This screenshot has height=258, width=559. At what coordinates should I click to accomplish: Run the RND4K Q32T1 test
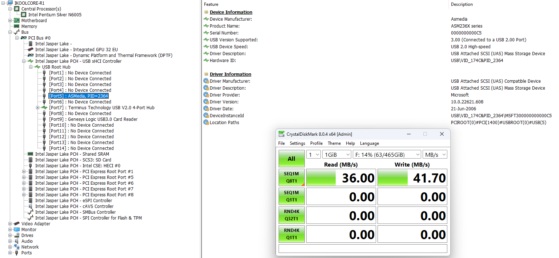pyautogui.click(x=292, y=215)
